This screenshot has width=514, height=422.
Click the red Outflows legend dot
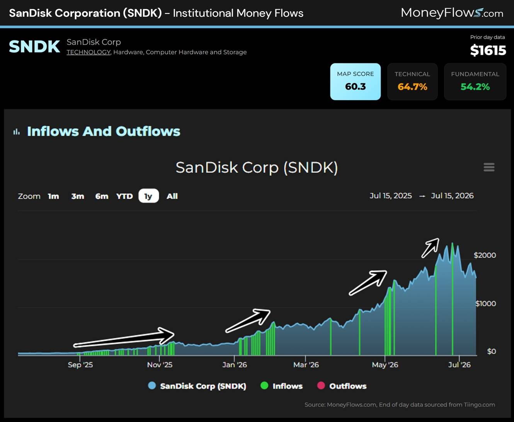coord(321,385)
